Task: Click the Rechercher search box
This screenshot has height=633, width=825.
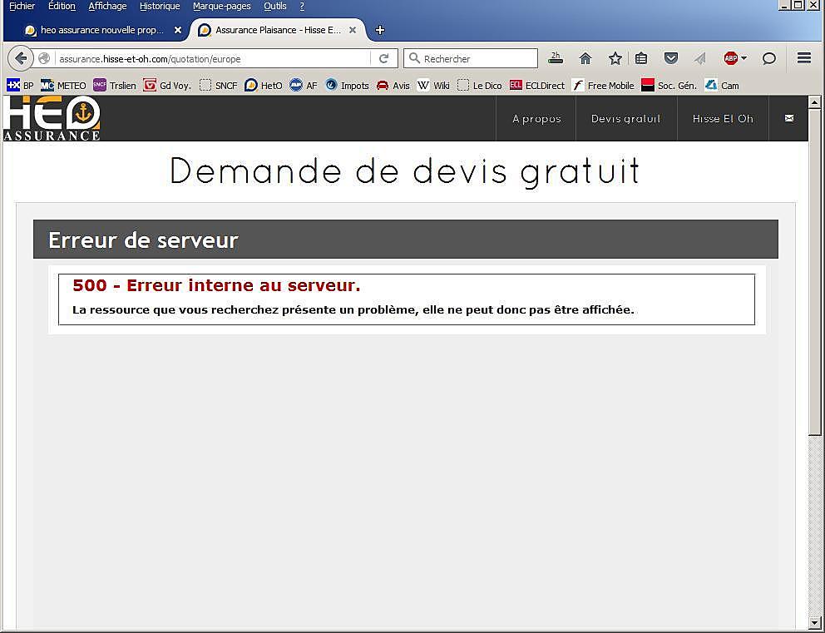Action: click(471, 58)
